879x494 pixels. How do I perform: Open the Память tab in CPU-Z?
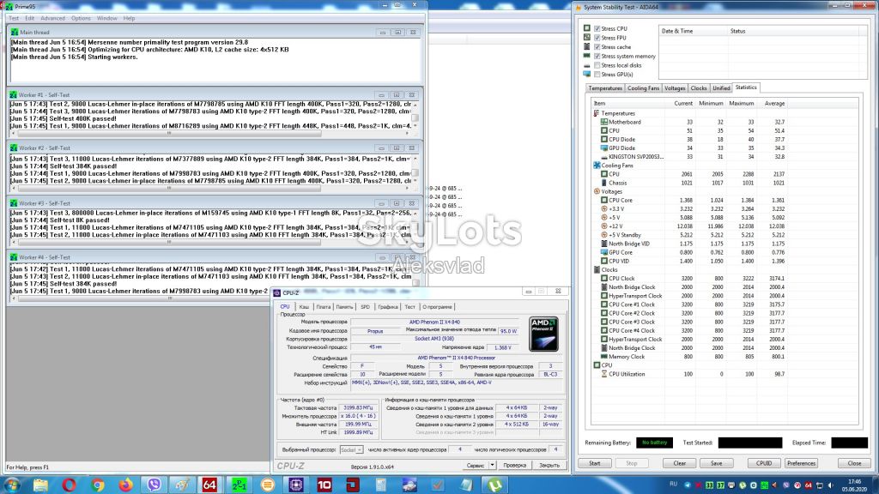point(344,307)
